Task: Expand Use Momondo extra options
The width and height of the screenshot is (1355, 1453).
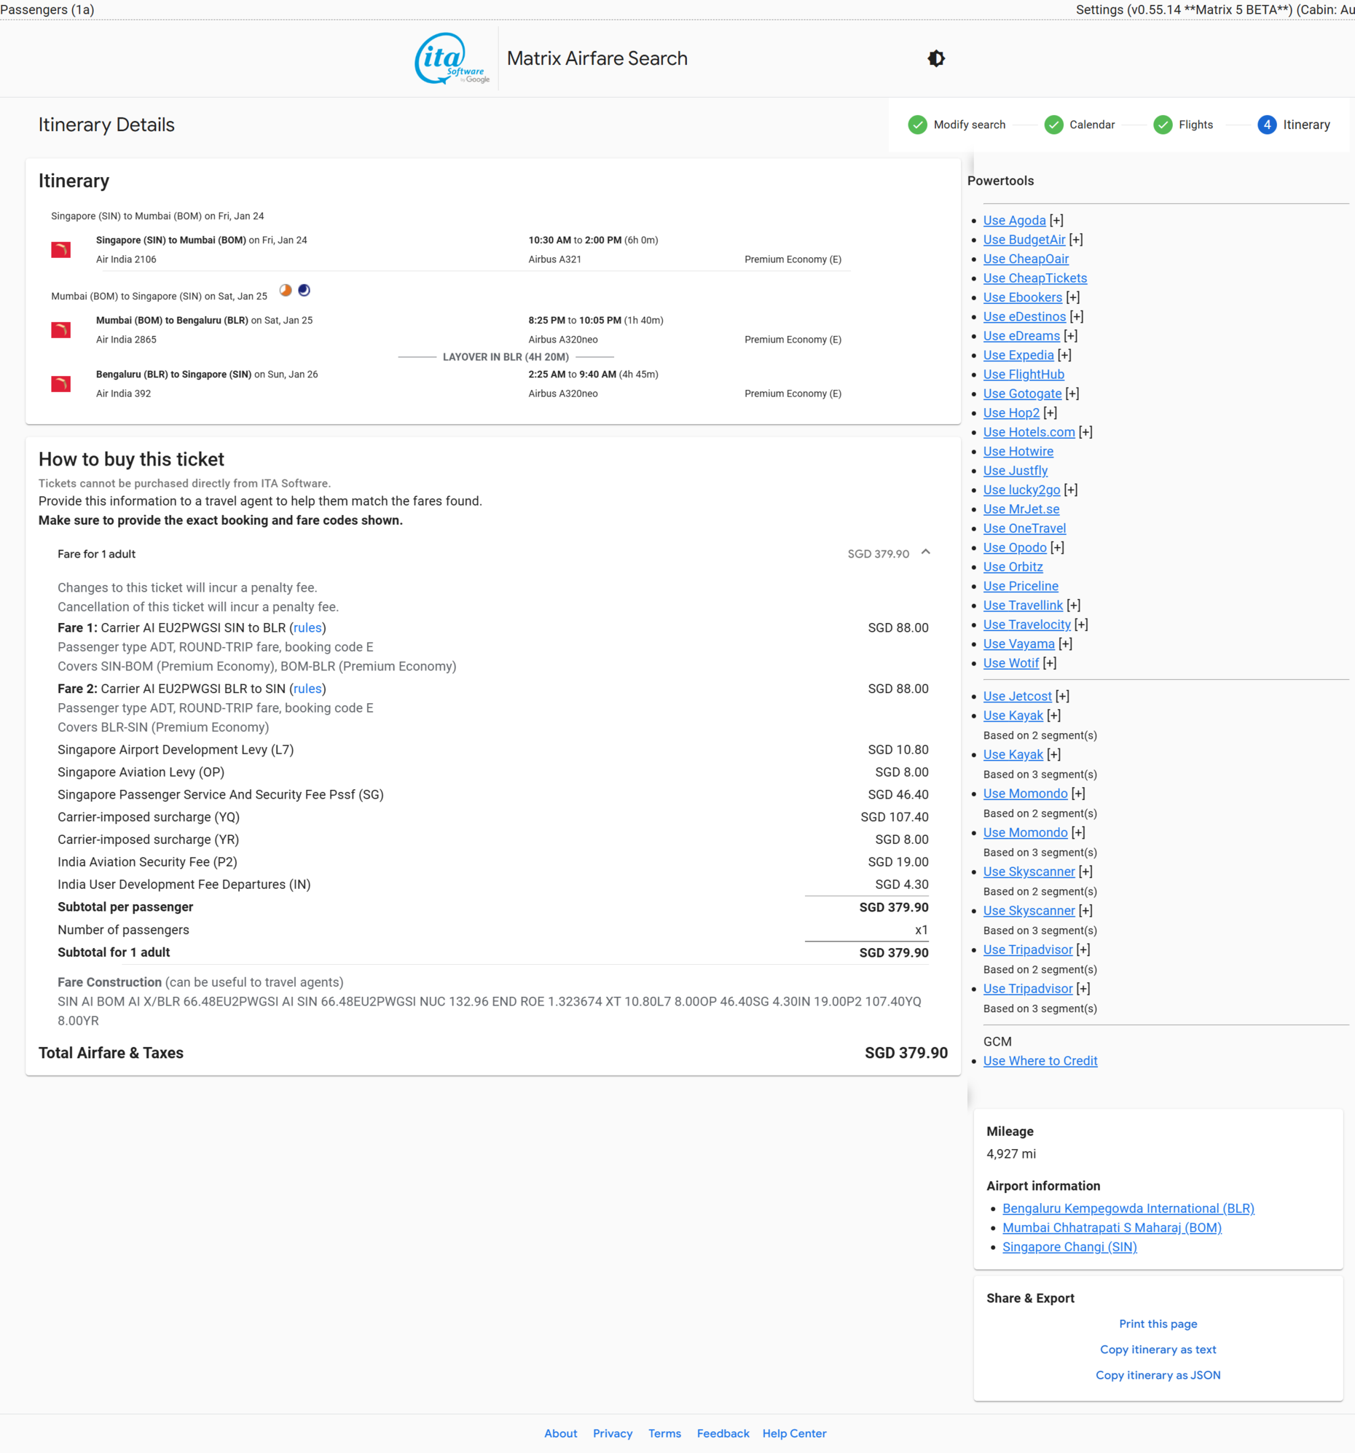Action: tap(1080, 793)
